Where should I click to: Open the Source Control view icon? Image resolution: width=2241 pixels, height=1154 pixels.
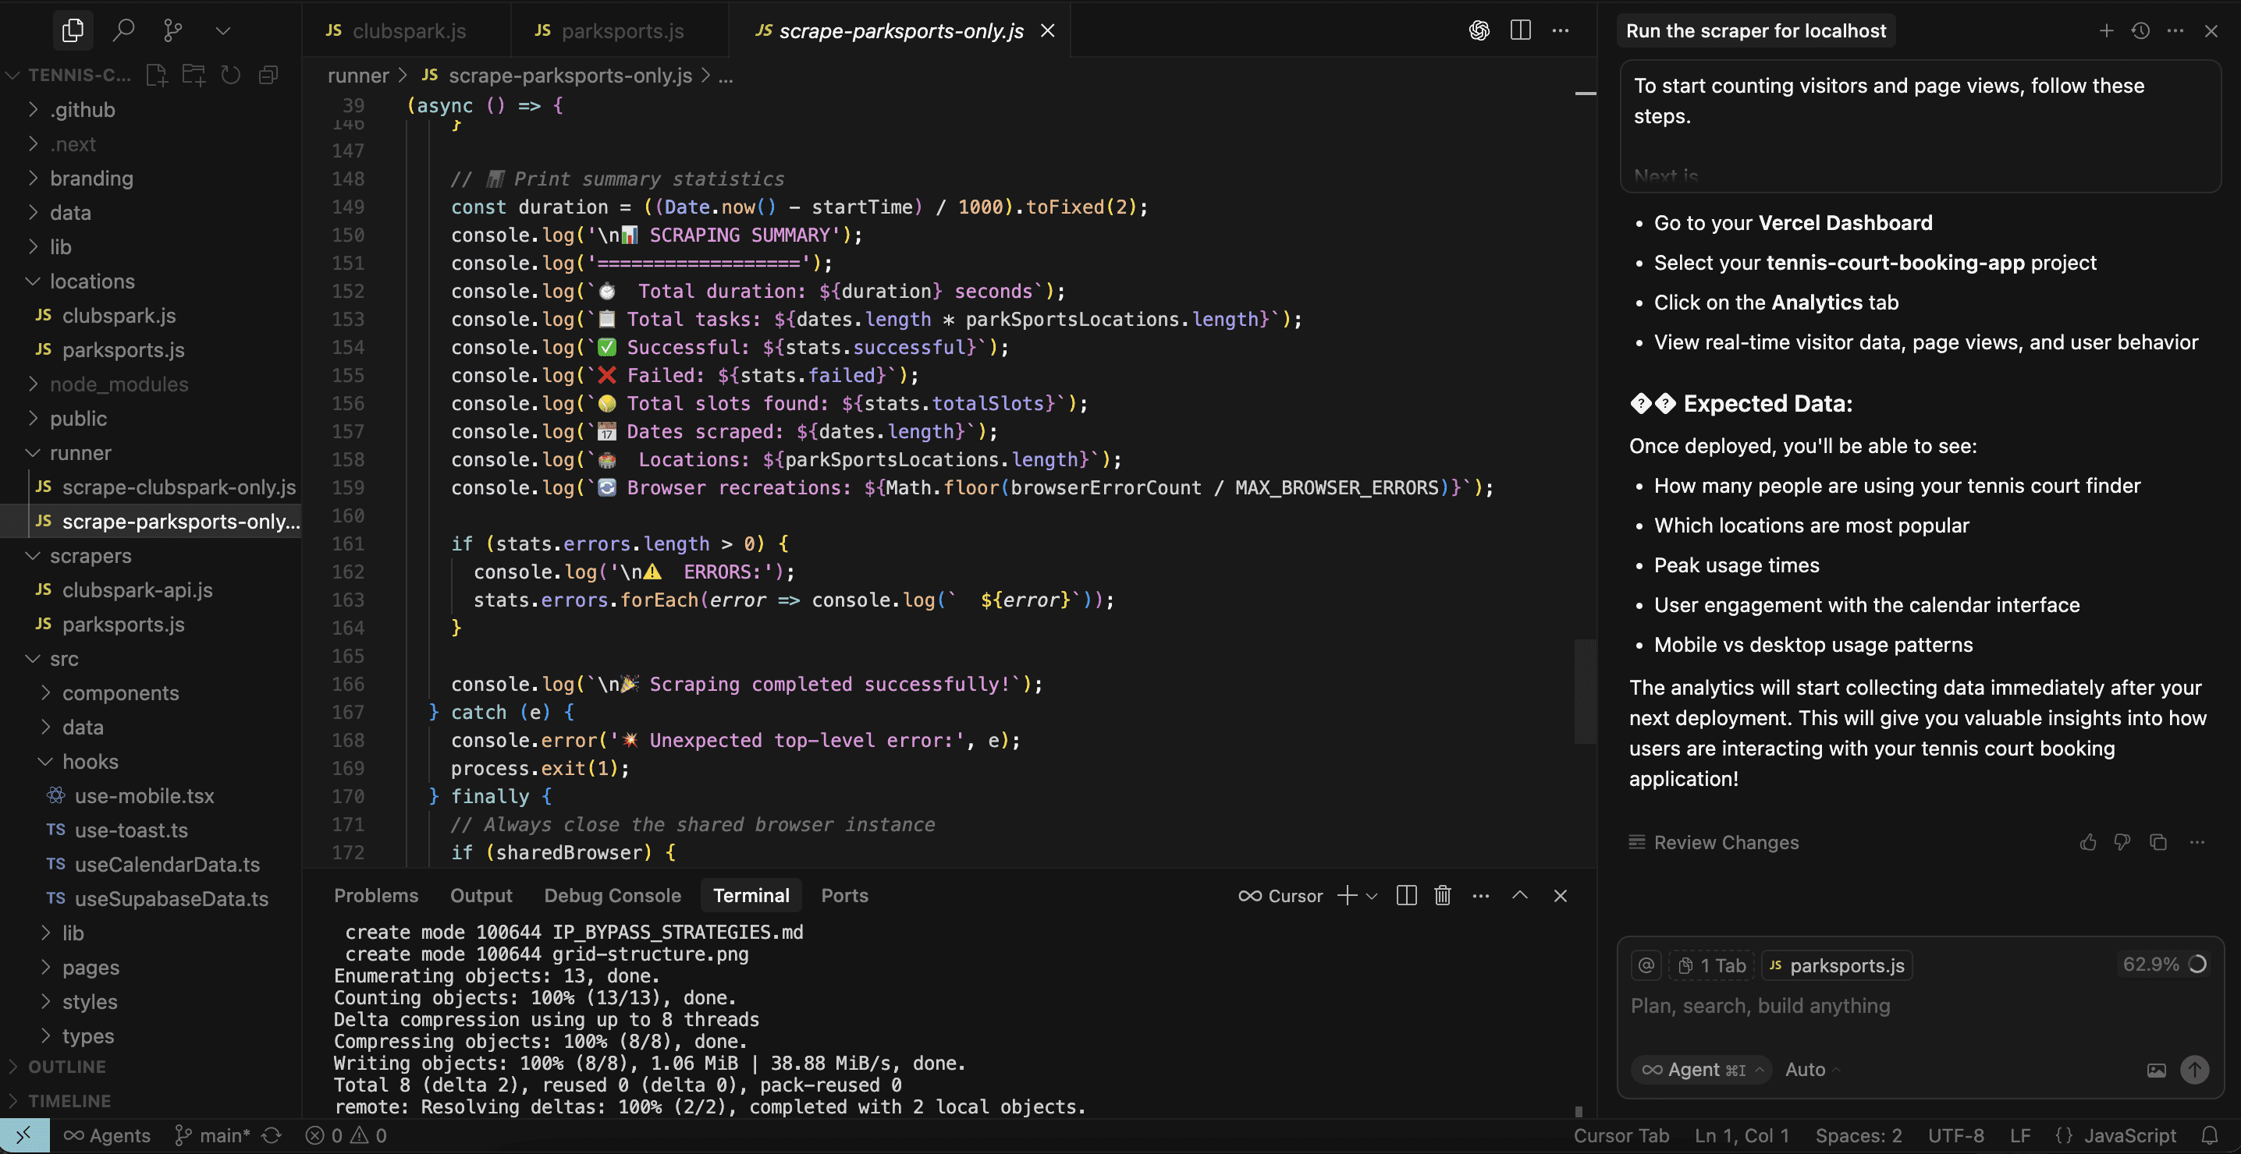click(173, 30)
